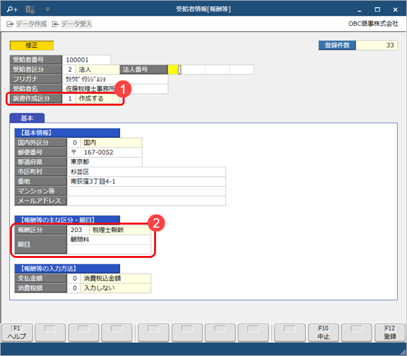Click the Excel export icon in title bar
The height and width of the screenshot is (356, 407).
coord(30,9)
